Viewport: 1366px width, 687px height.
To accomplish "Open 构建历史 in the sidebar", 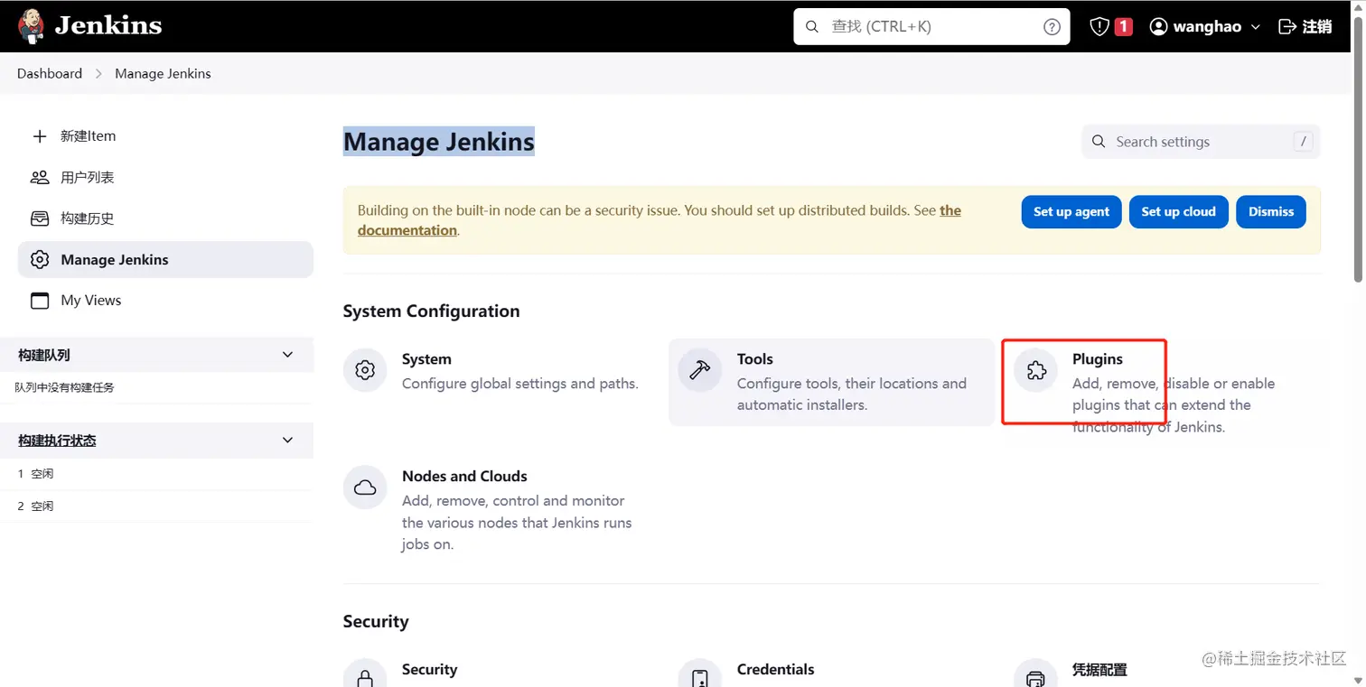I will tap(165, 218).
